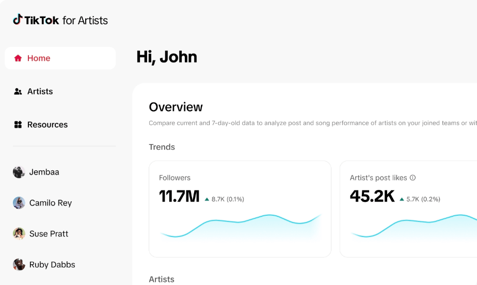The width and height of the screenshot is (477, 285).
Task: Click the TikTok logo icon
Action: [18, 19]
